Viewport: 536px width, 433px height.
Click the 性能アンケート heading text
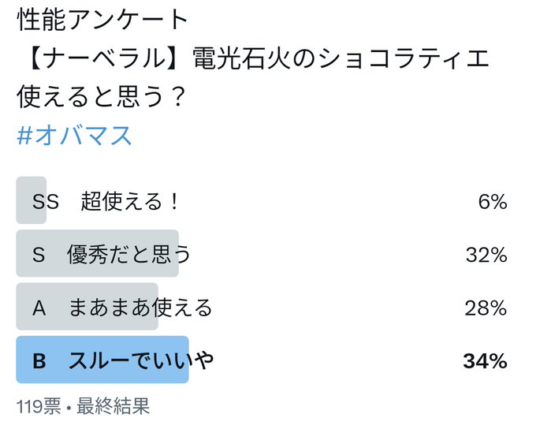[102, 19]
